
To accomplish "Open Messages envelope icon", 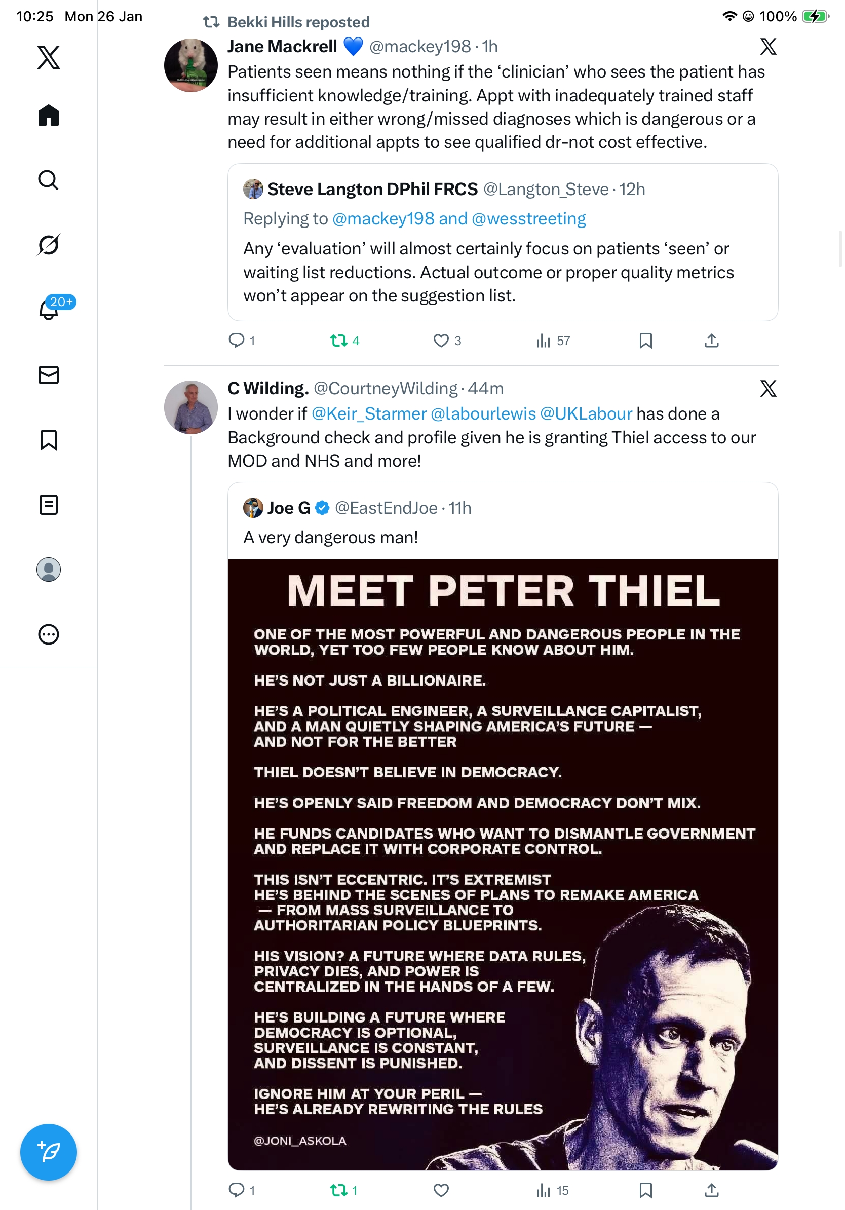I will click(49, 375).
